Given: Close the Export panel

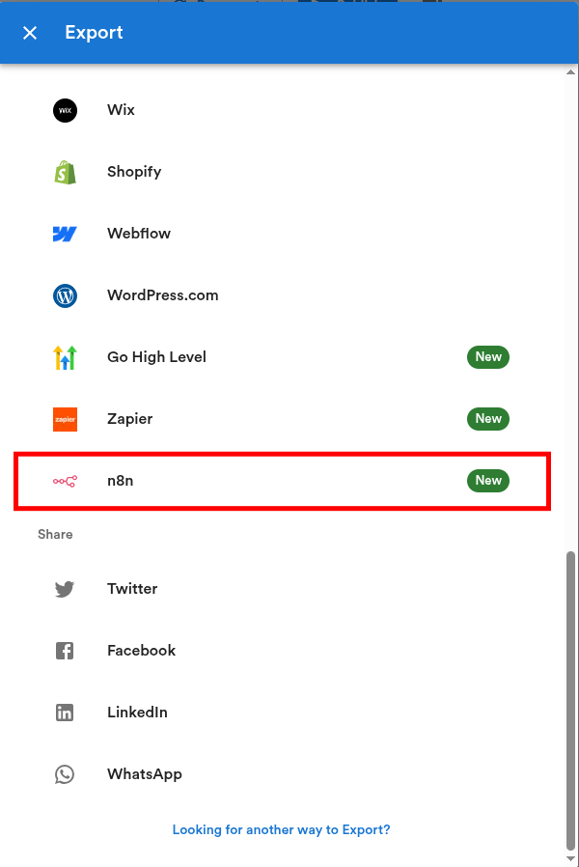Looking at the screenshot, I should (30, 33).
